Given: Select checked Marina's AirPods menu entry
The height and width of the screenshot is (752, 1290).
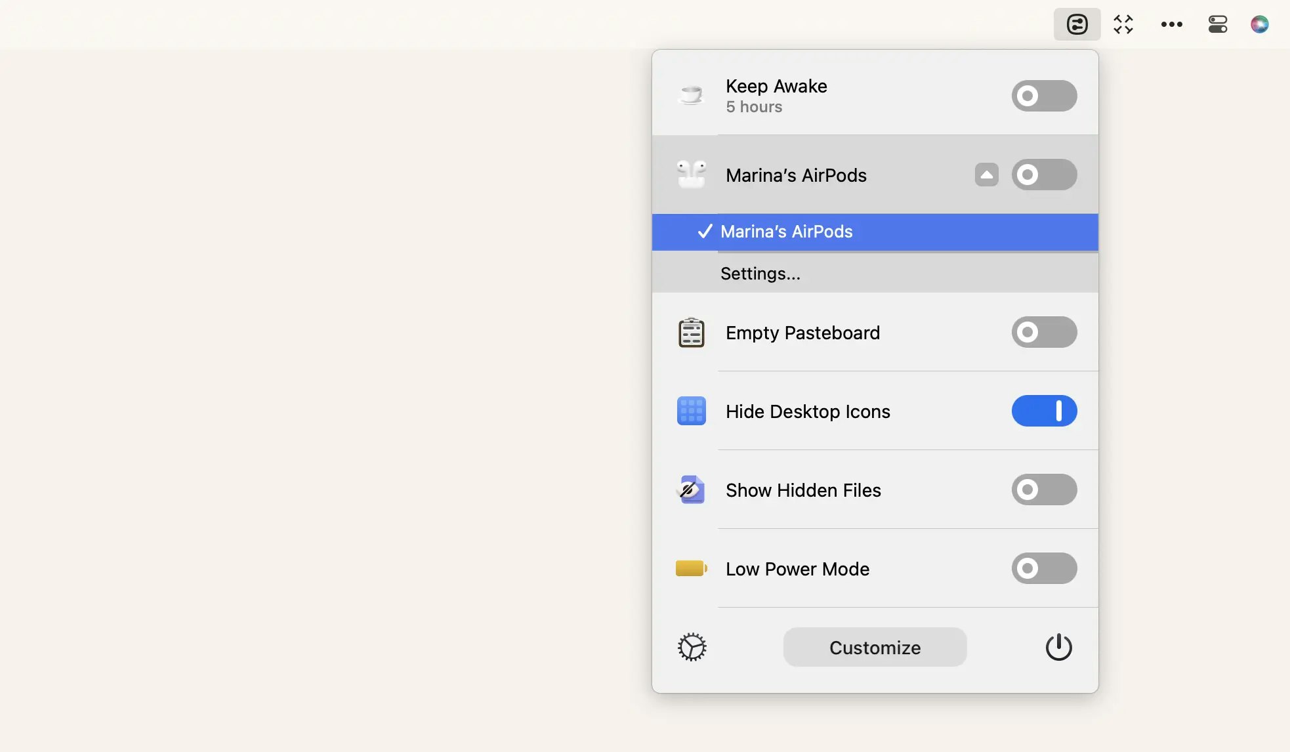Looking at the screenshot, I should tap(875, 232).
